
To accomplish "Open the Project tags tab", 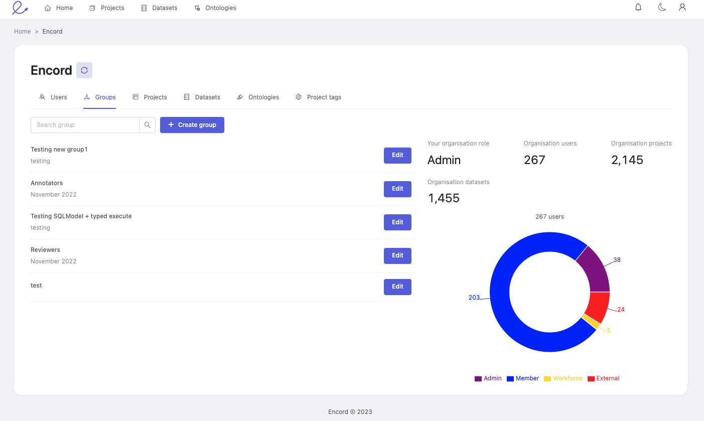I will point(318,97).
